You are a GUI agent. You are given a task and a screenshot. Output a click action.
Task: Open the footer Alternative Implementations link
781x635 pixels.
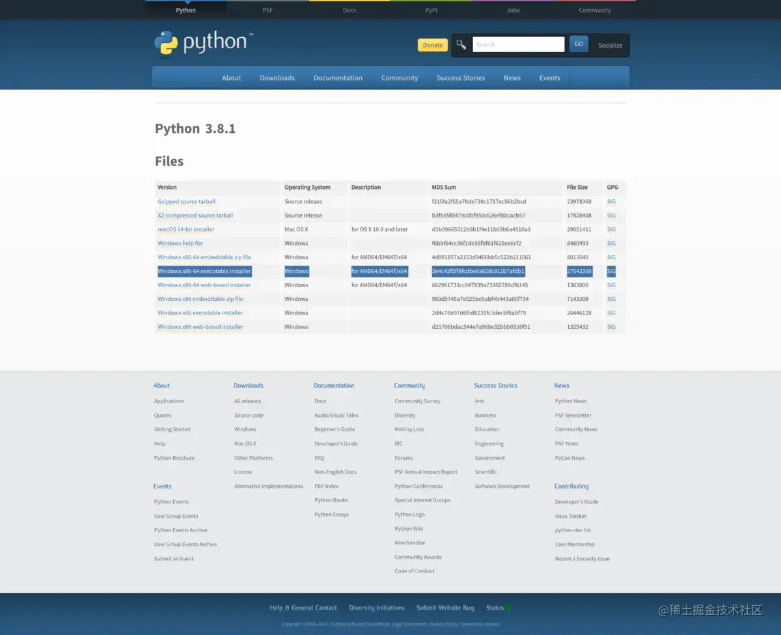click(269, 487)
